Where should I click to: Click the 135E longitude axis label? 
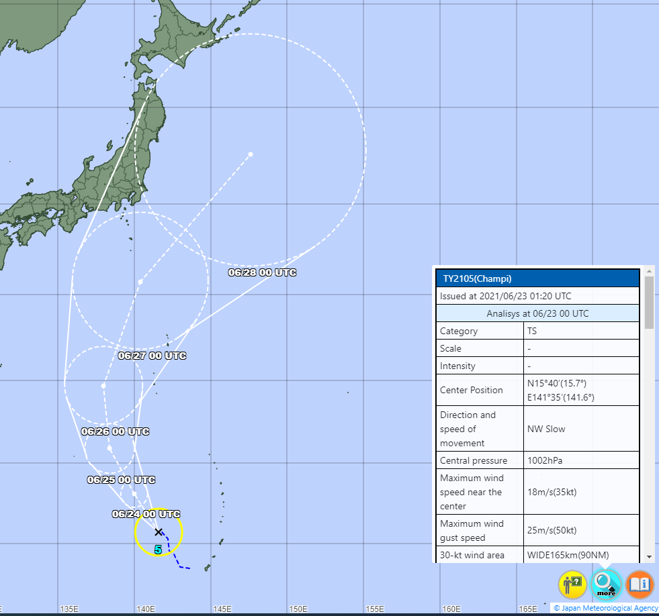[x=69, y=609]
